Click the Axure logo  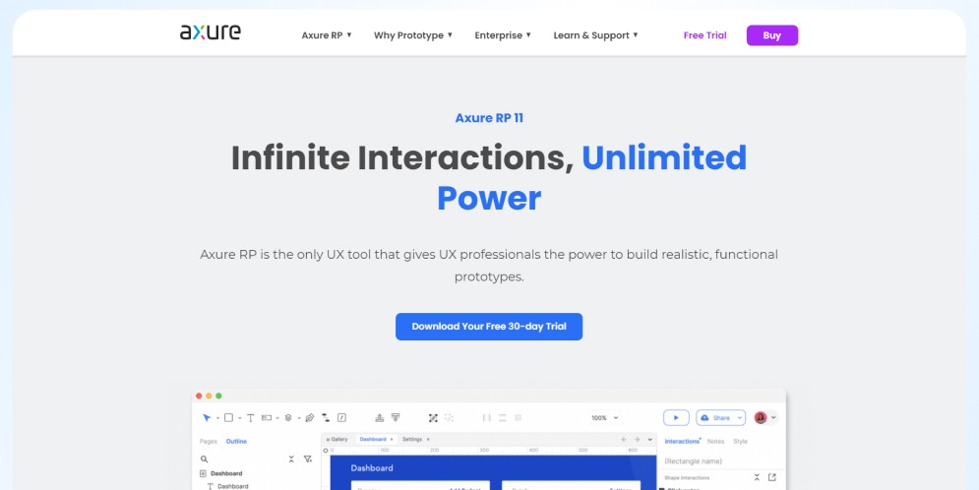(211, 32)
